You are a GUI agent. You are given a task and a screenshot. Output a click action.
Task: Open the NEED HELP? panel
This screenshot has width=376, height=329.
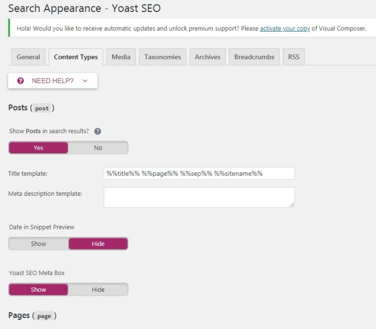(53, 81)
